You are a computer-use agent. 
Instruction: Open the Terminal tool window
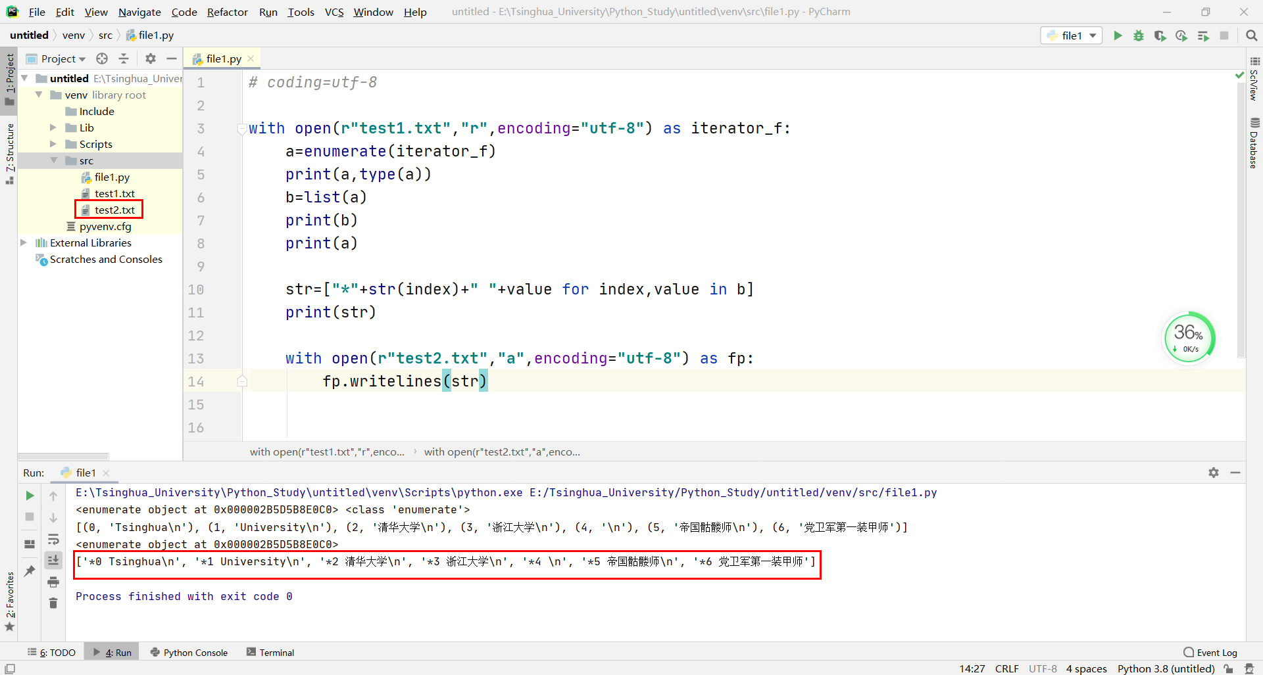(x=270, y=652)
